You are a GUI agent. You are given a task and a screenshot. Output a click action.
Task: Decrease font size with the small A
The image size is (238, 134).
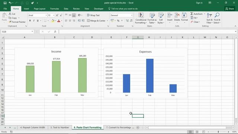(61, 15)
